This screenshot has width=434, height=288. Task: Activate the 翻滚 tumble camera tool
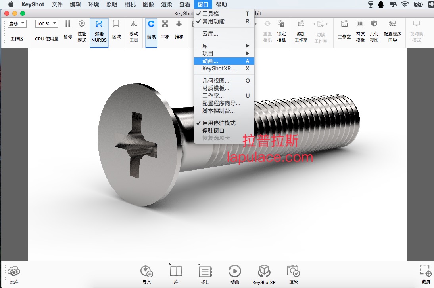(x=151, y=24)
